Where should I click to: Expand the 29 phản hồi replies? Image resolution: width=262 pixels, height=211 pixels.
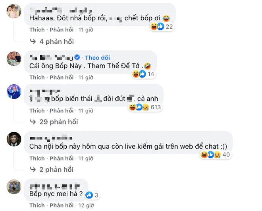click(54, 122)
